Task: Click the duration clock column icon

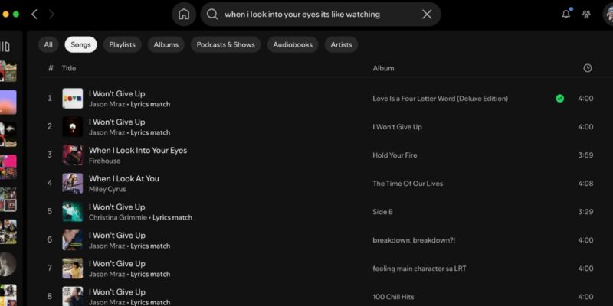Action: coord(587,68)
